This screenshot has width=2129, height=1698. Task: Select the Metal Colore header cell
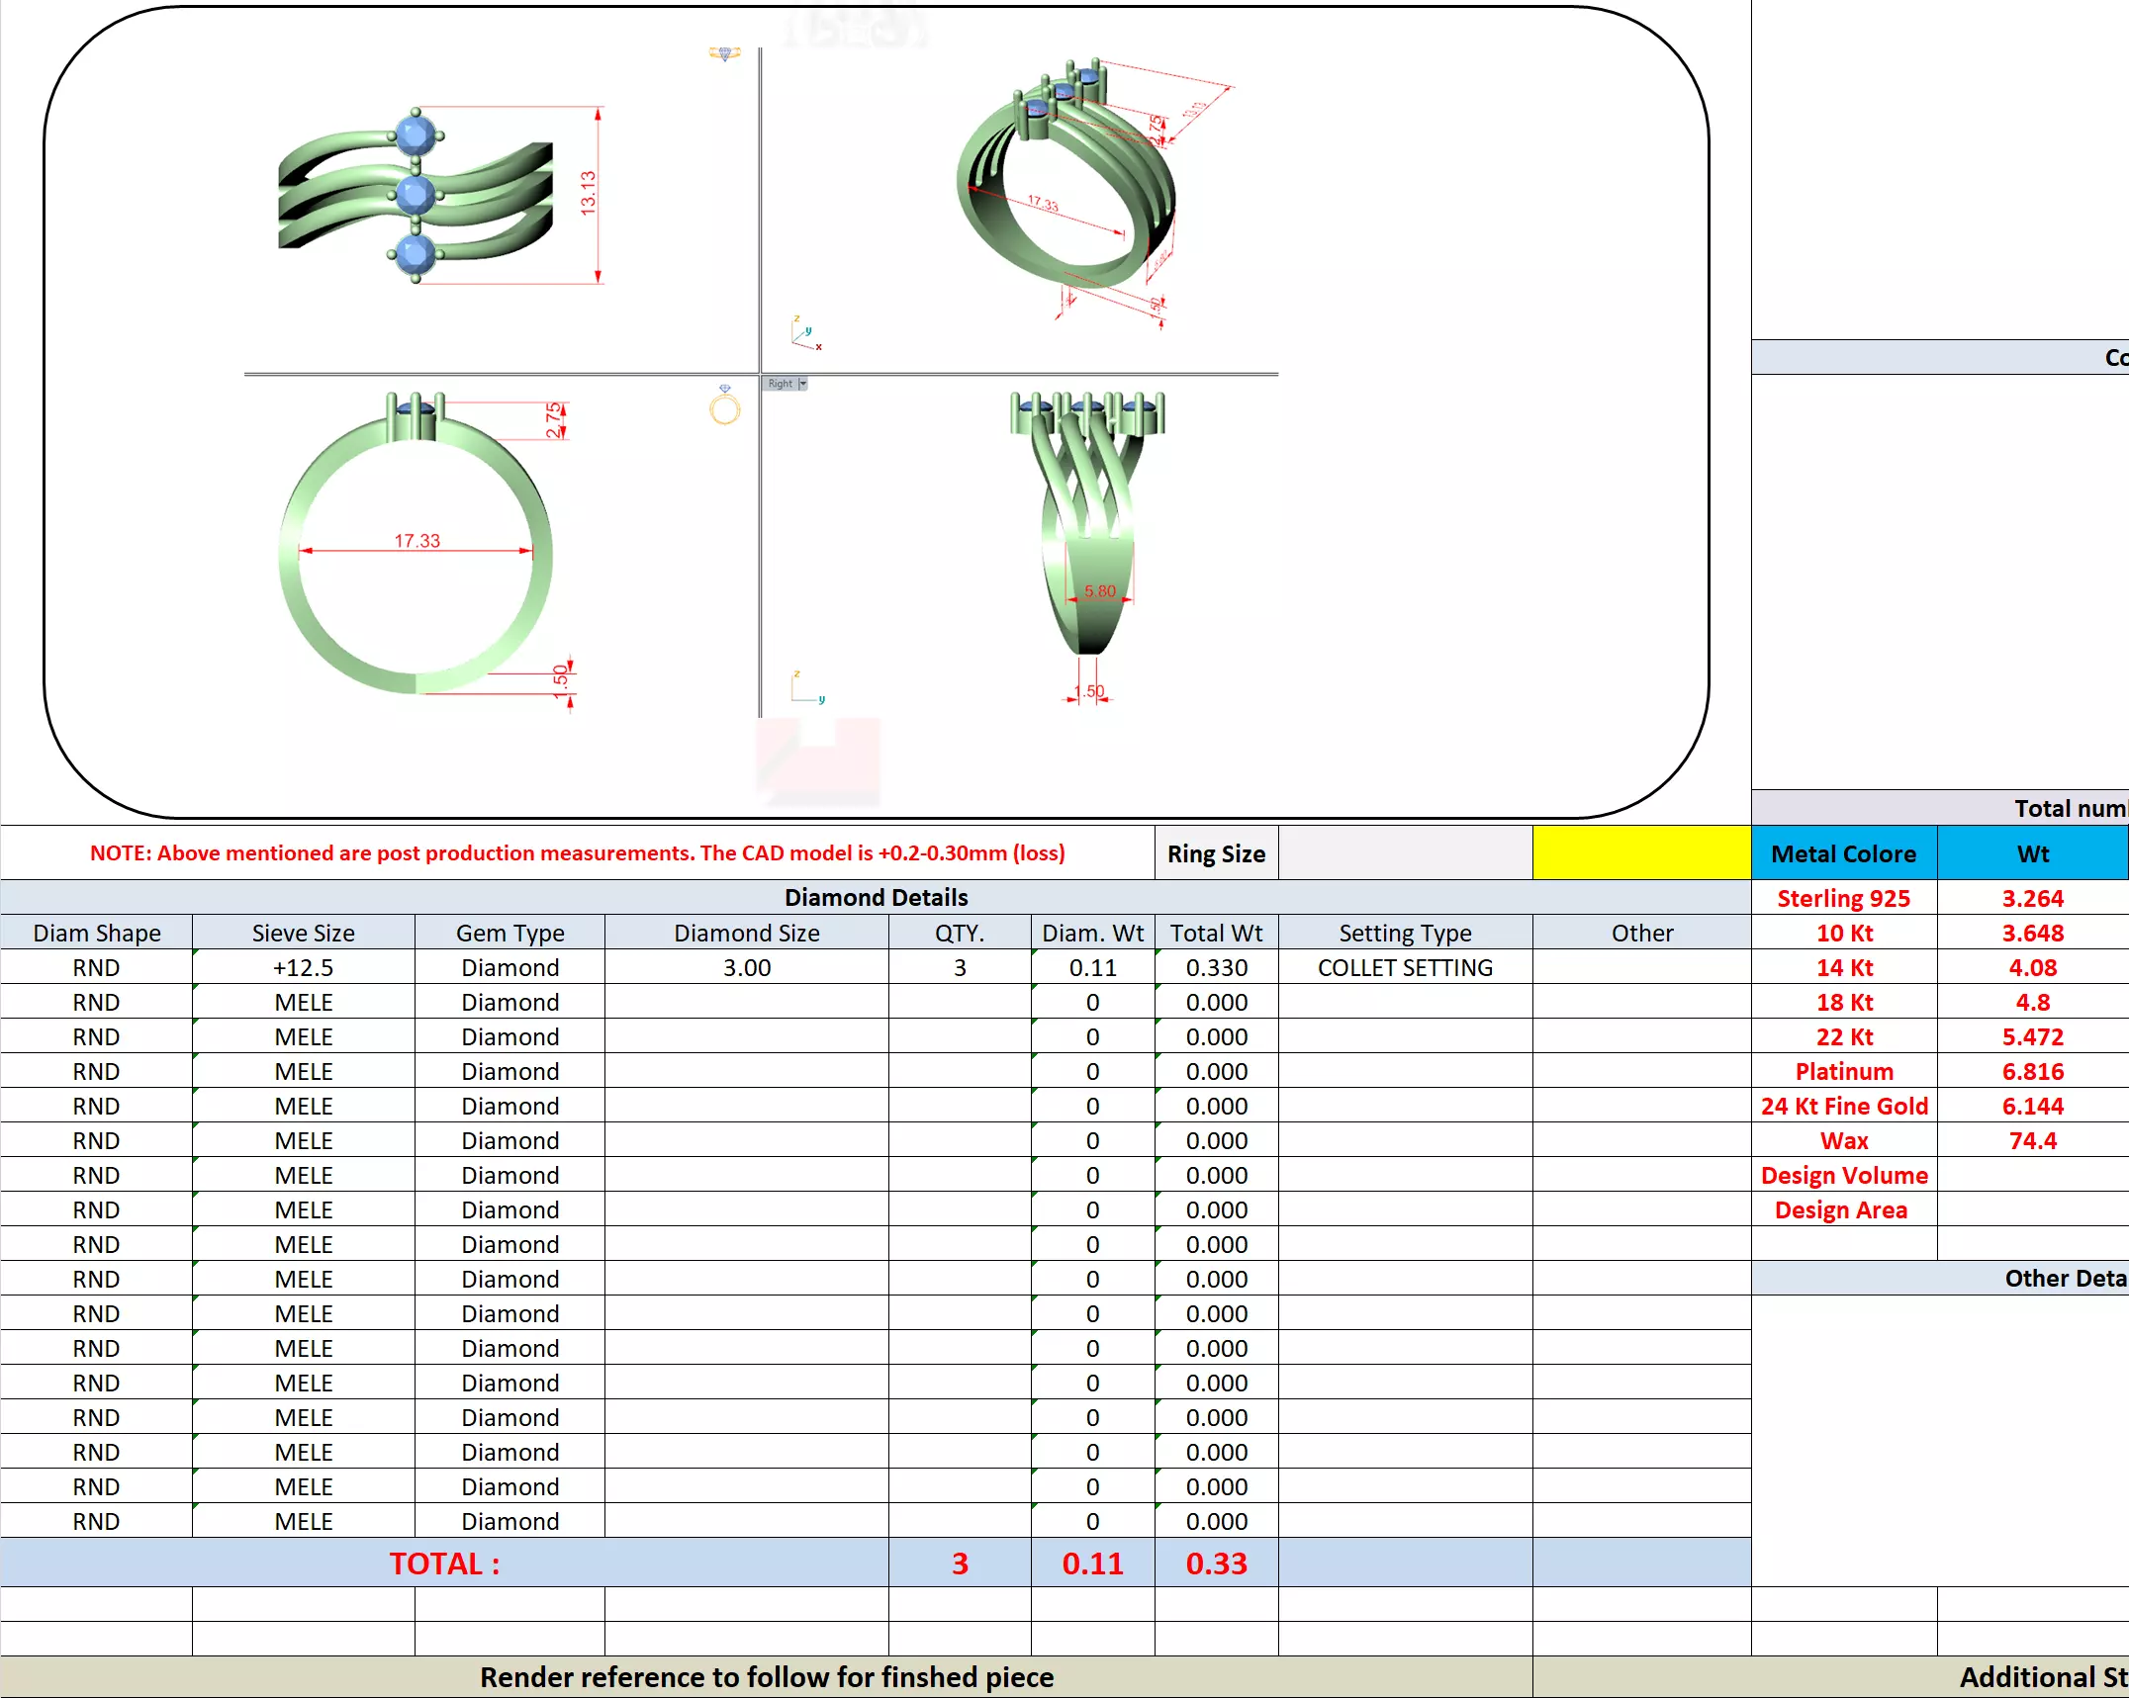1843,853
